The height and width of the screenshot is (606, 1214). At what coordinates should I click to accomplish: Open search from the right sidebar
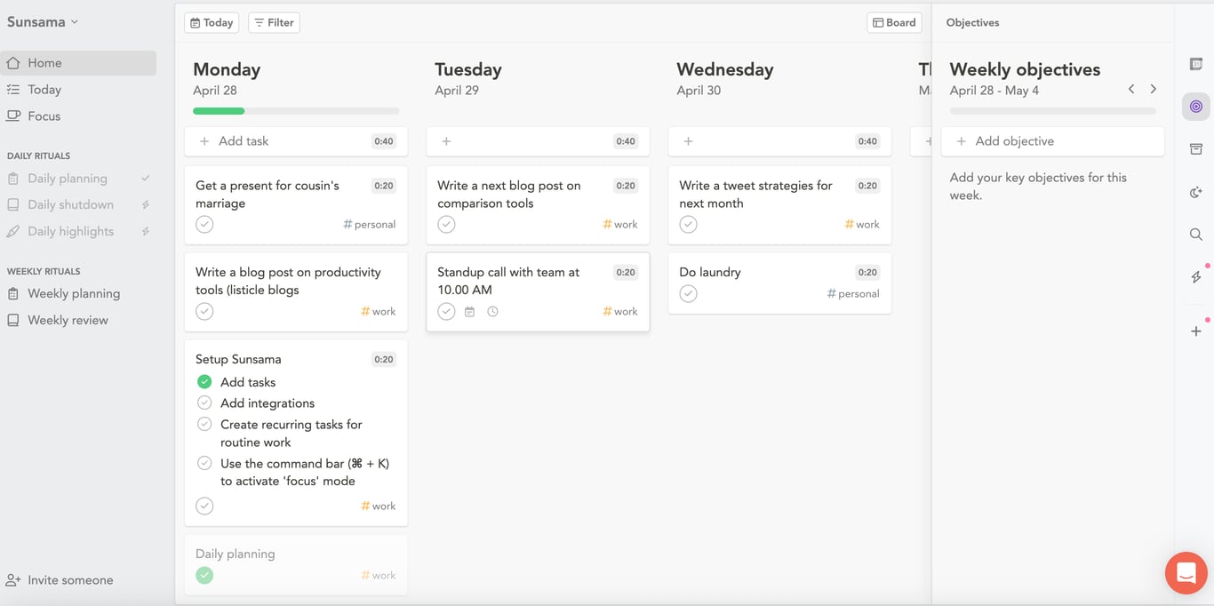point(1196,235)
